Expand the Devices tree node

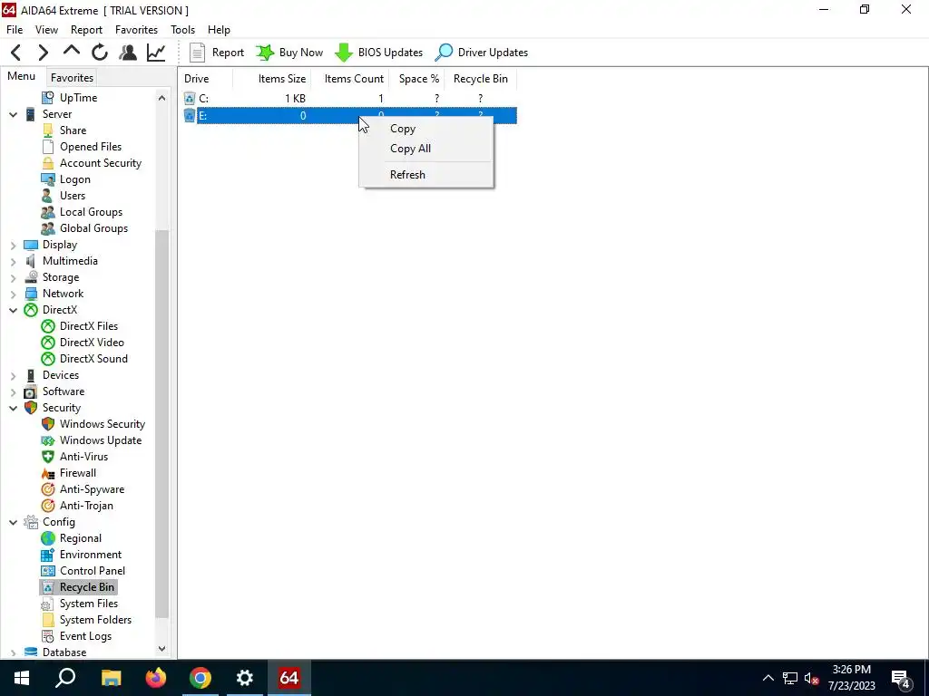pyautogui.click(x=13, y=375)
